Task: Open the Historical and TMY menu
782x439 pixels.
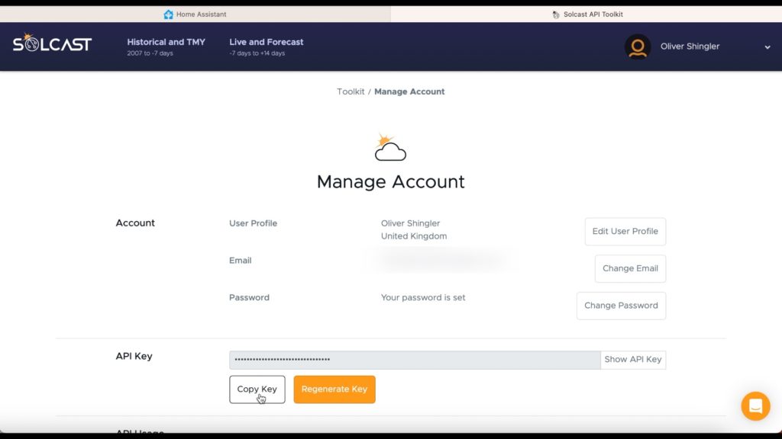Action: click(166, 46)
